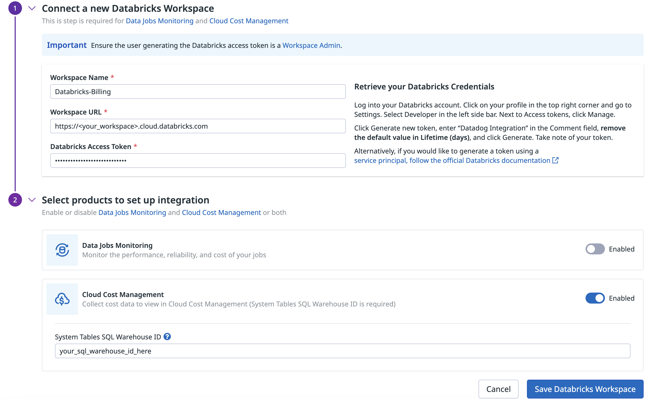Click the Important label in the notice banner
The height and width of the screenshot is (399, 652).
(x=67, y=45)
